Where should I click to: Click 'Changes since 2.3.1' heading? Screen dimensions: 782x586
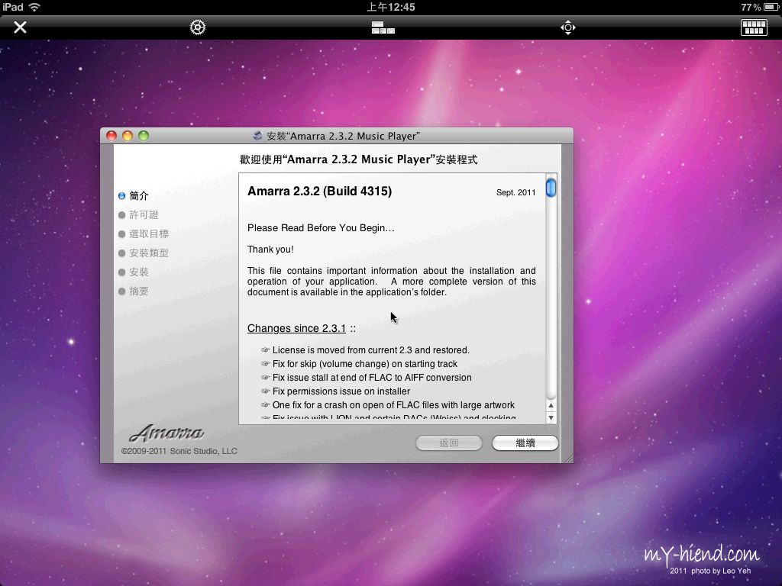[296, 328]
